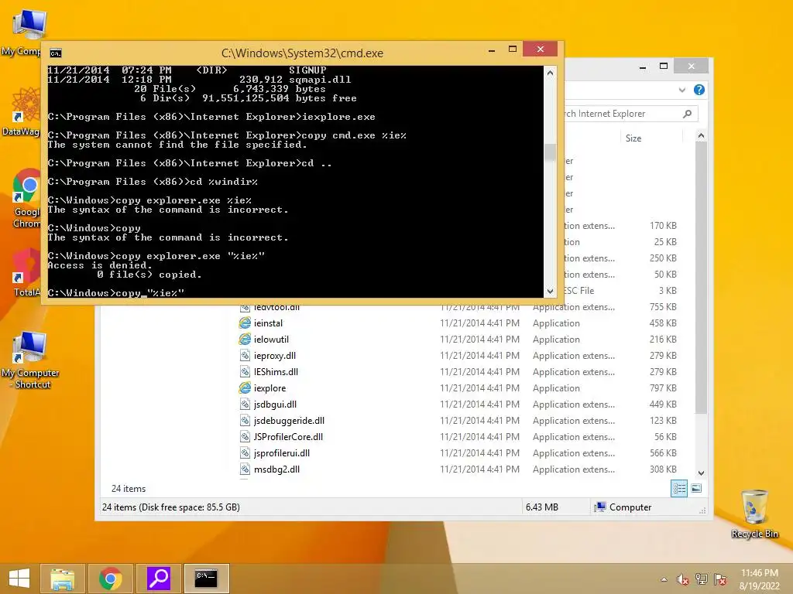Screen dimensions: 793x594
Task: Show hidden tray icons arrow
Action: click(x=664, y=579)
